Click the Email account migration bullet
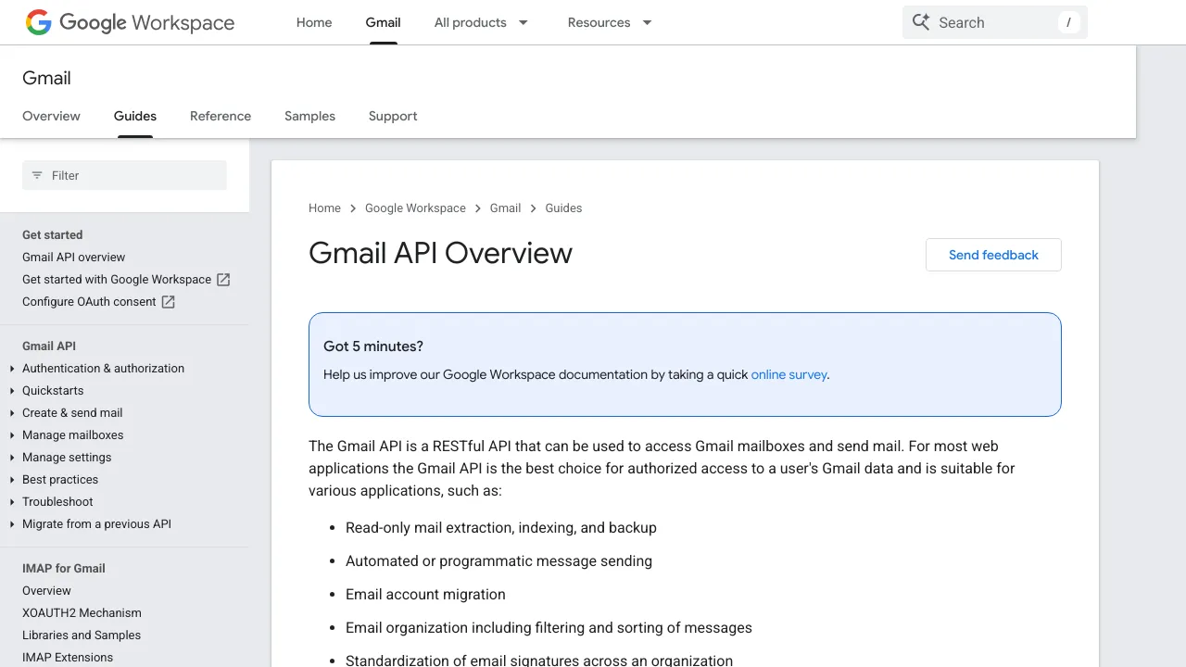Screen dimensions: 1186x667 click(x=425, y=595)
